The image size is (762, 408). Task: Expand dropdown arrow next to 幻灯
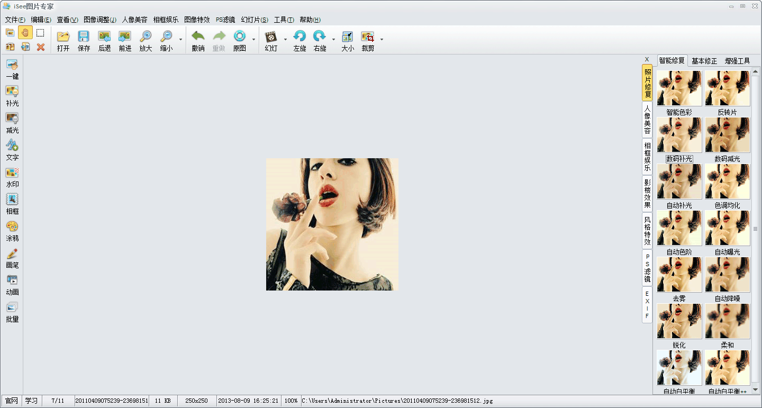tap(285, 40)
